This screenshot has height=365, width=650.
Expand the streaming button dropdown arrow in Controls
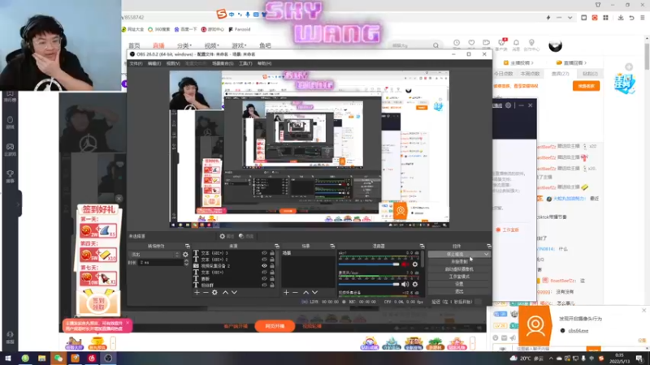(x=486, y=254)
